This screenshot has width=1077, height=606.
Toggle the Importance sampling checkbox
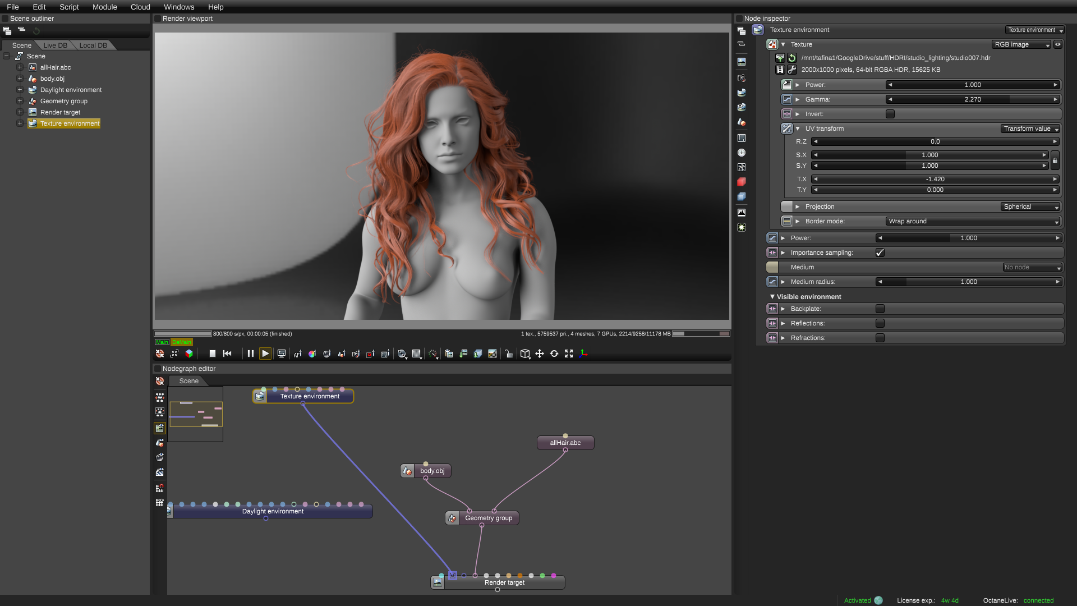[880, 252]
